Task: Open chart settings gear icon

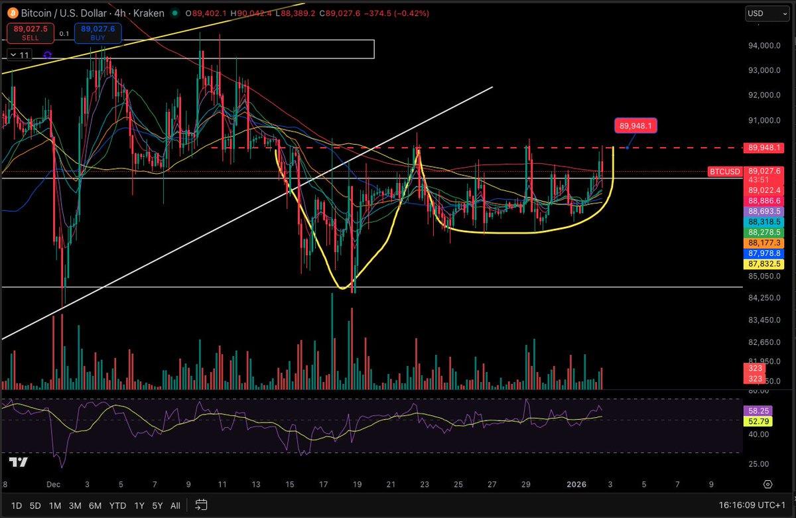Action: (767, 484)
